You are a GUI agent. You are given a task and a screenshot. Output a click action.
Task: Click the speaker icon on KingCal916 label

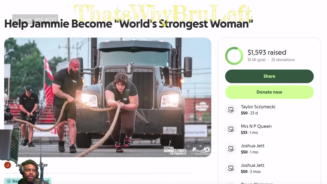click(x=17, y=20)
